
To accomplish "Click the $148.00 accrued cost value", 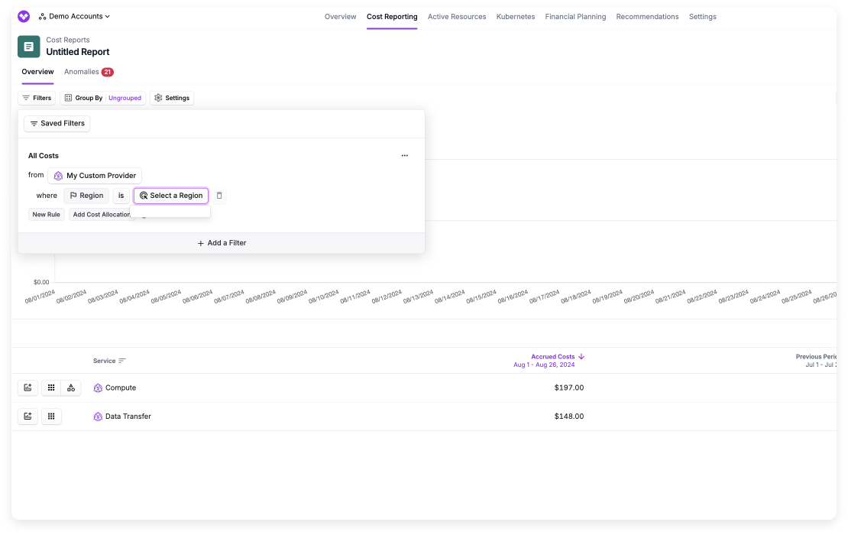I will [x=569, y=417].
